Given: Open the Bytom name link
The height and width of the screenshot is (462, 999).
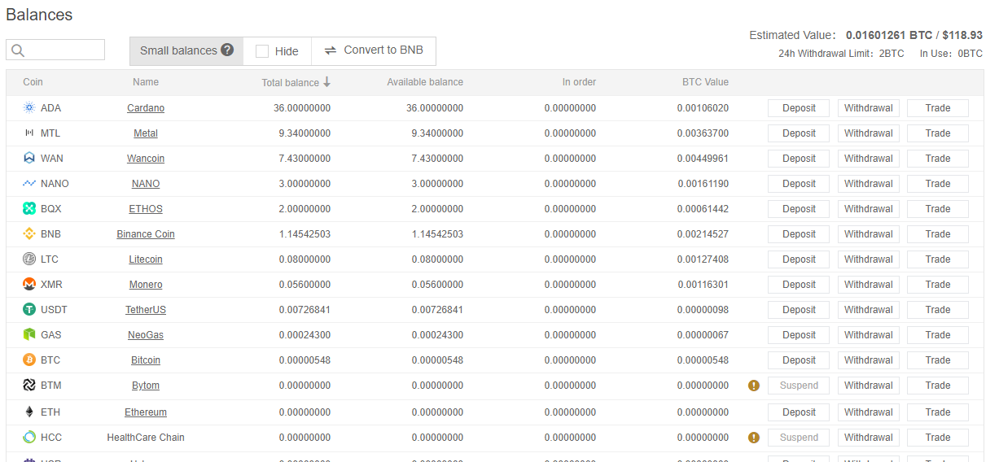Looking at the screenshot, I should [146, 386].
